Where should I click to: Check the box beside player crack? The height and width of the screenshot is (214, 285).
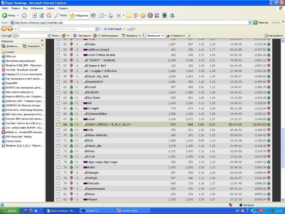tap(58, 87)
